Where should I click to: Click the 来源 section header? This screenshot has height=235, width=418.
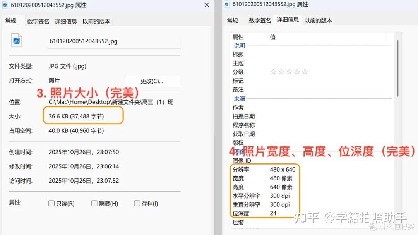click(x=239, y=99)
